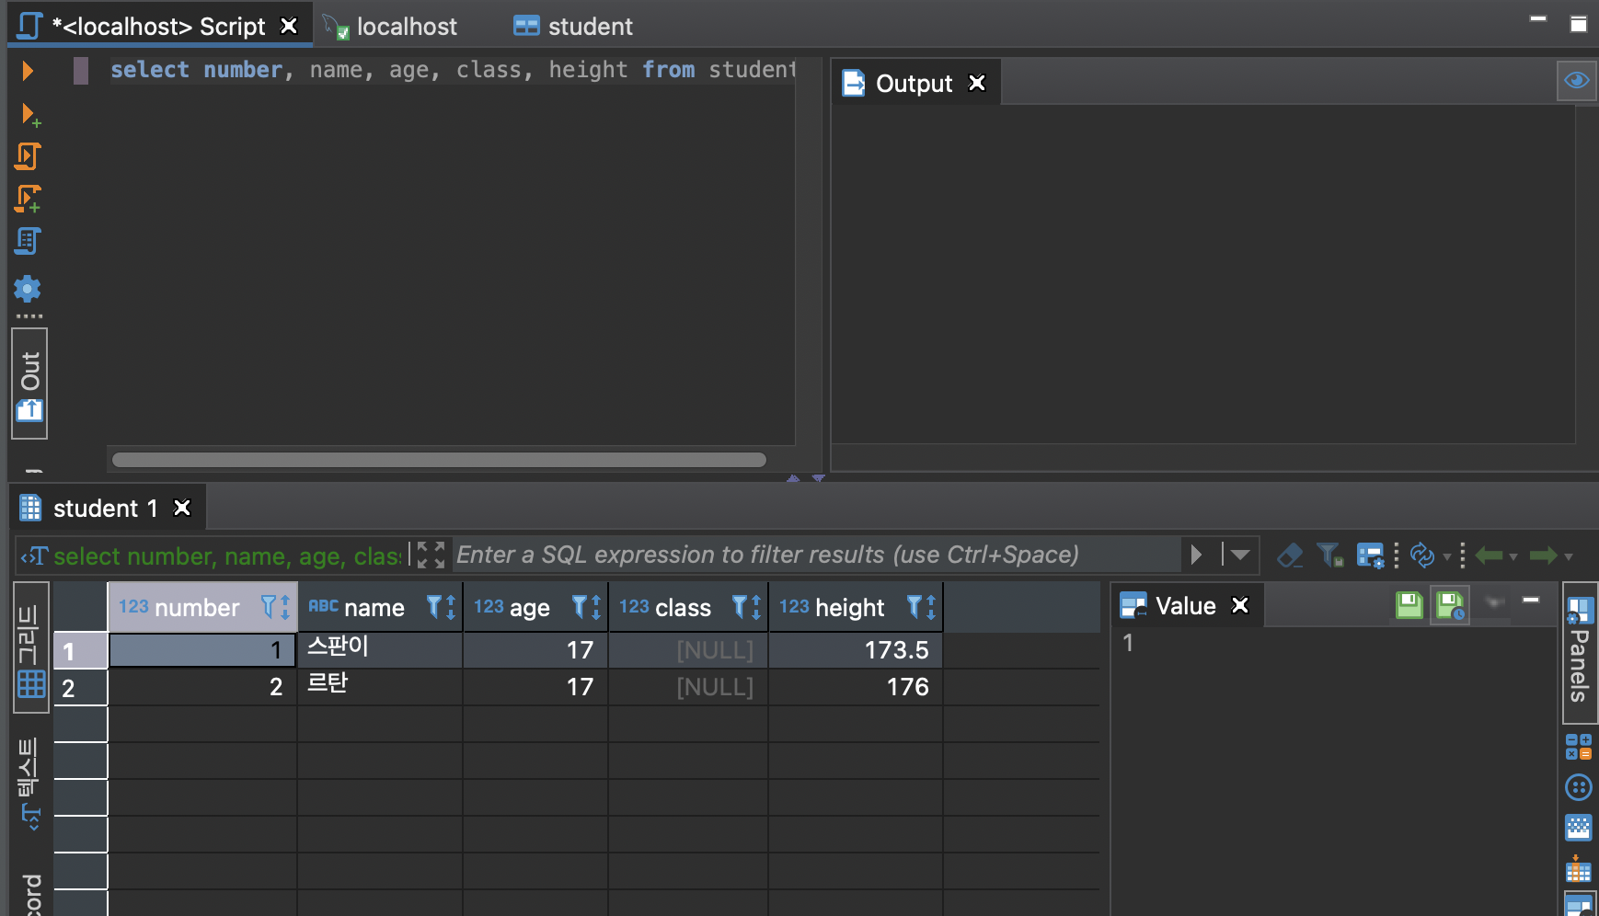
Task: Close the Output panel tab
Action: pyautogui.click(x=977, y=83)
